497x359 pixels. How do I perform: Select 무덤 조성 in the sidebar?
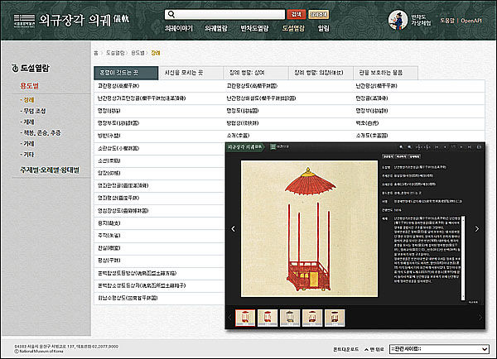tap(33, 111)
